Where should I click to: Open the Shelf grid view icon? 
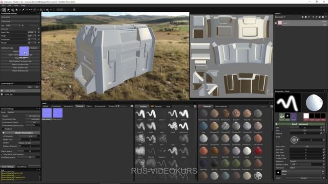132,106
